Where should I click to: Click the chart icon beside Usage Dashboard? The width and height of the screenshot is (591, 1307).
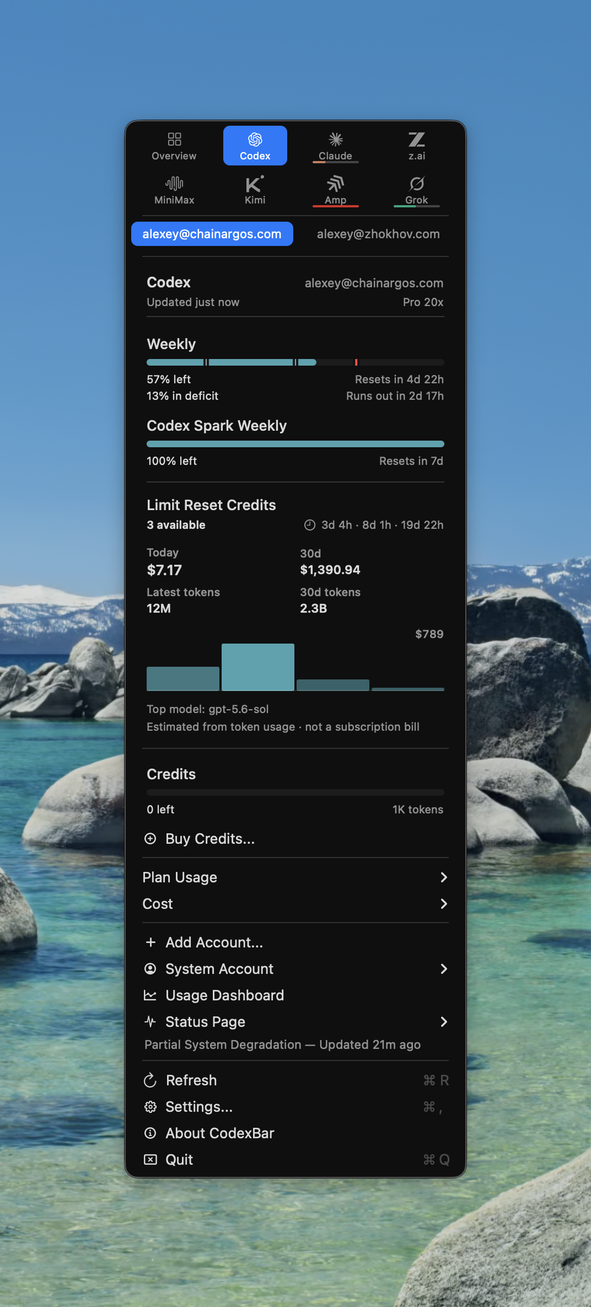(150, 995)
